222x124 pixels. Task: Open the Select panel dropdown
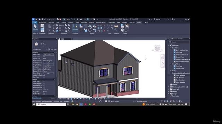[x=35, y=33]
